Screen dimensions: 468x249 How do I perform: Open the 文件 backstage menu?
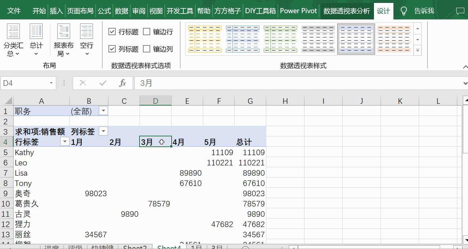click(x=14, y=11)
